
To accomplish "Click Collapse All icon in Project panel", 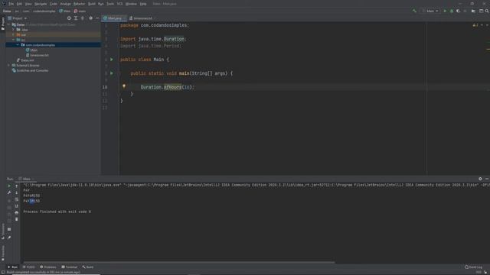I will pyautogui.click(x=83, y=18).
